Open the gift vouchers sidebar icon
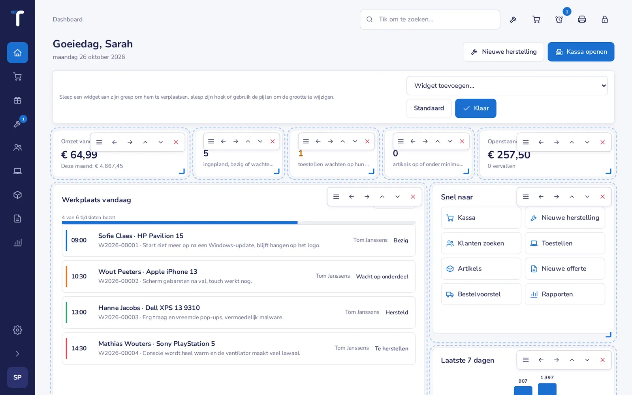Screen dimensions: 632x395 pyautogui.click(x=17, y=100)
